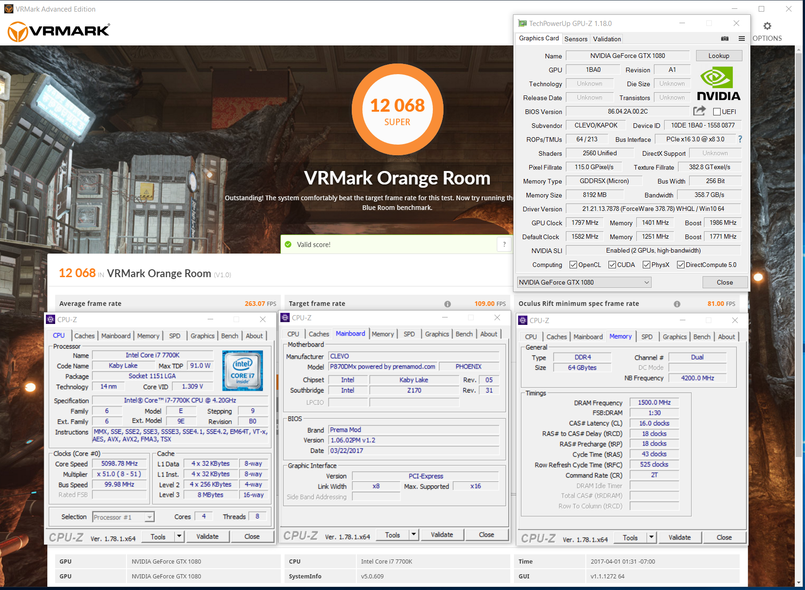805x590 pixels.
Task: Click the Target frame rate info icon
Action: (x=447, y=304)
